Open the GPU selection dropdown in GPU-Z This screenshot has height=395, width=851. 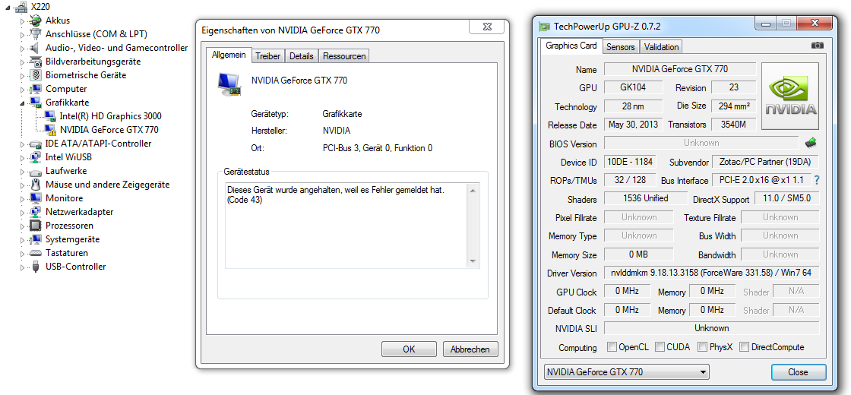click(x=626, y=372)
